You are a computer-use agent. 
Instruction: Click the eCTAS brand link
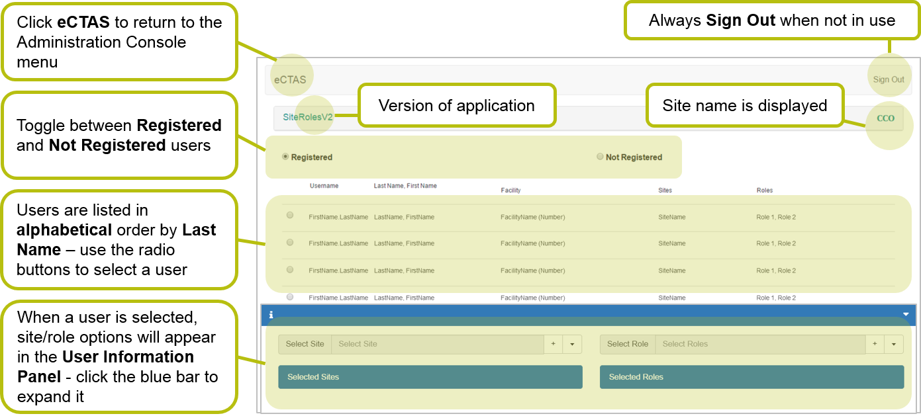pos(290,80)
